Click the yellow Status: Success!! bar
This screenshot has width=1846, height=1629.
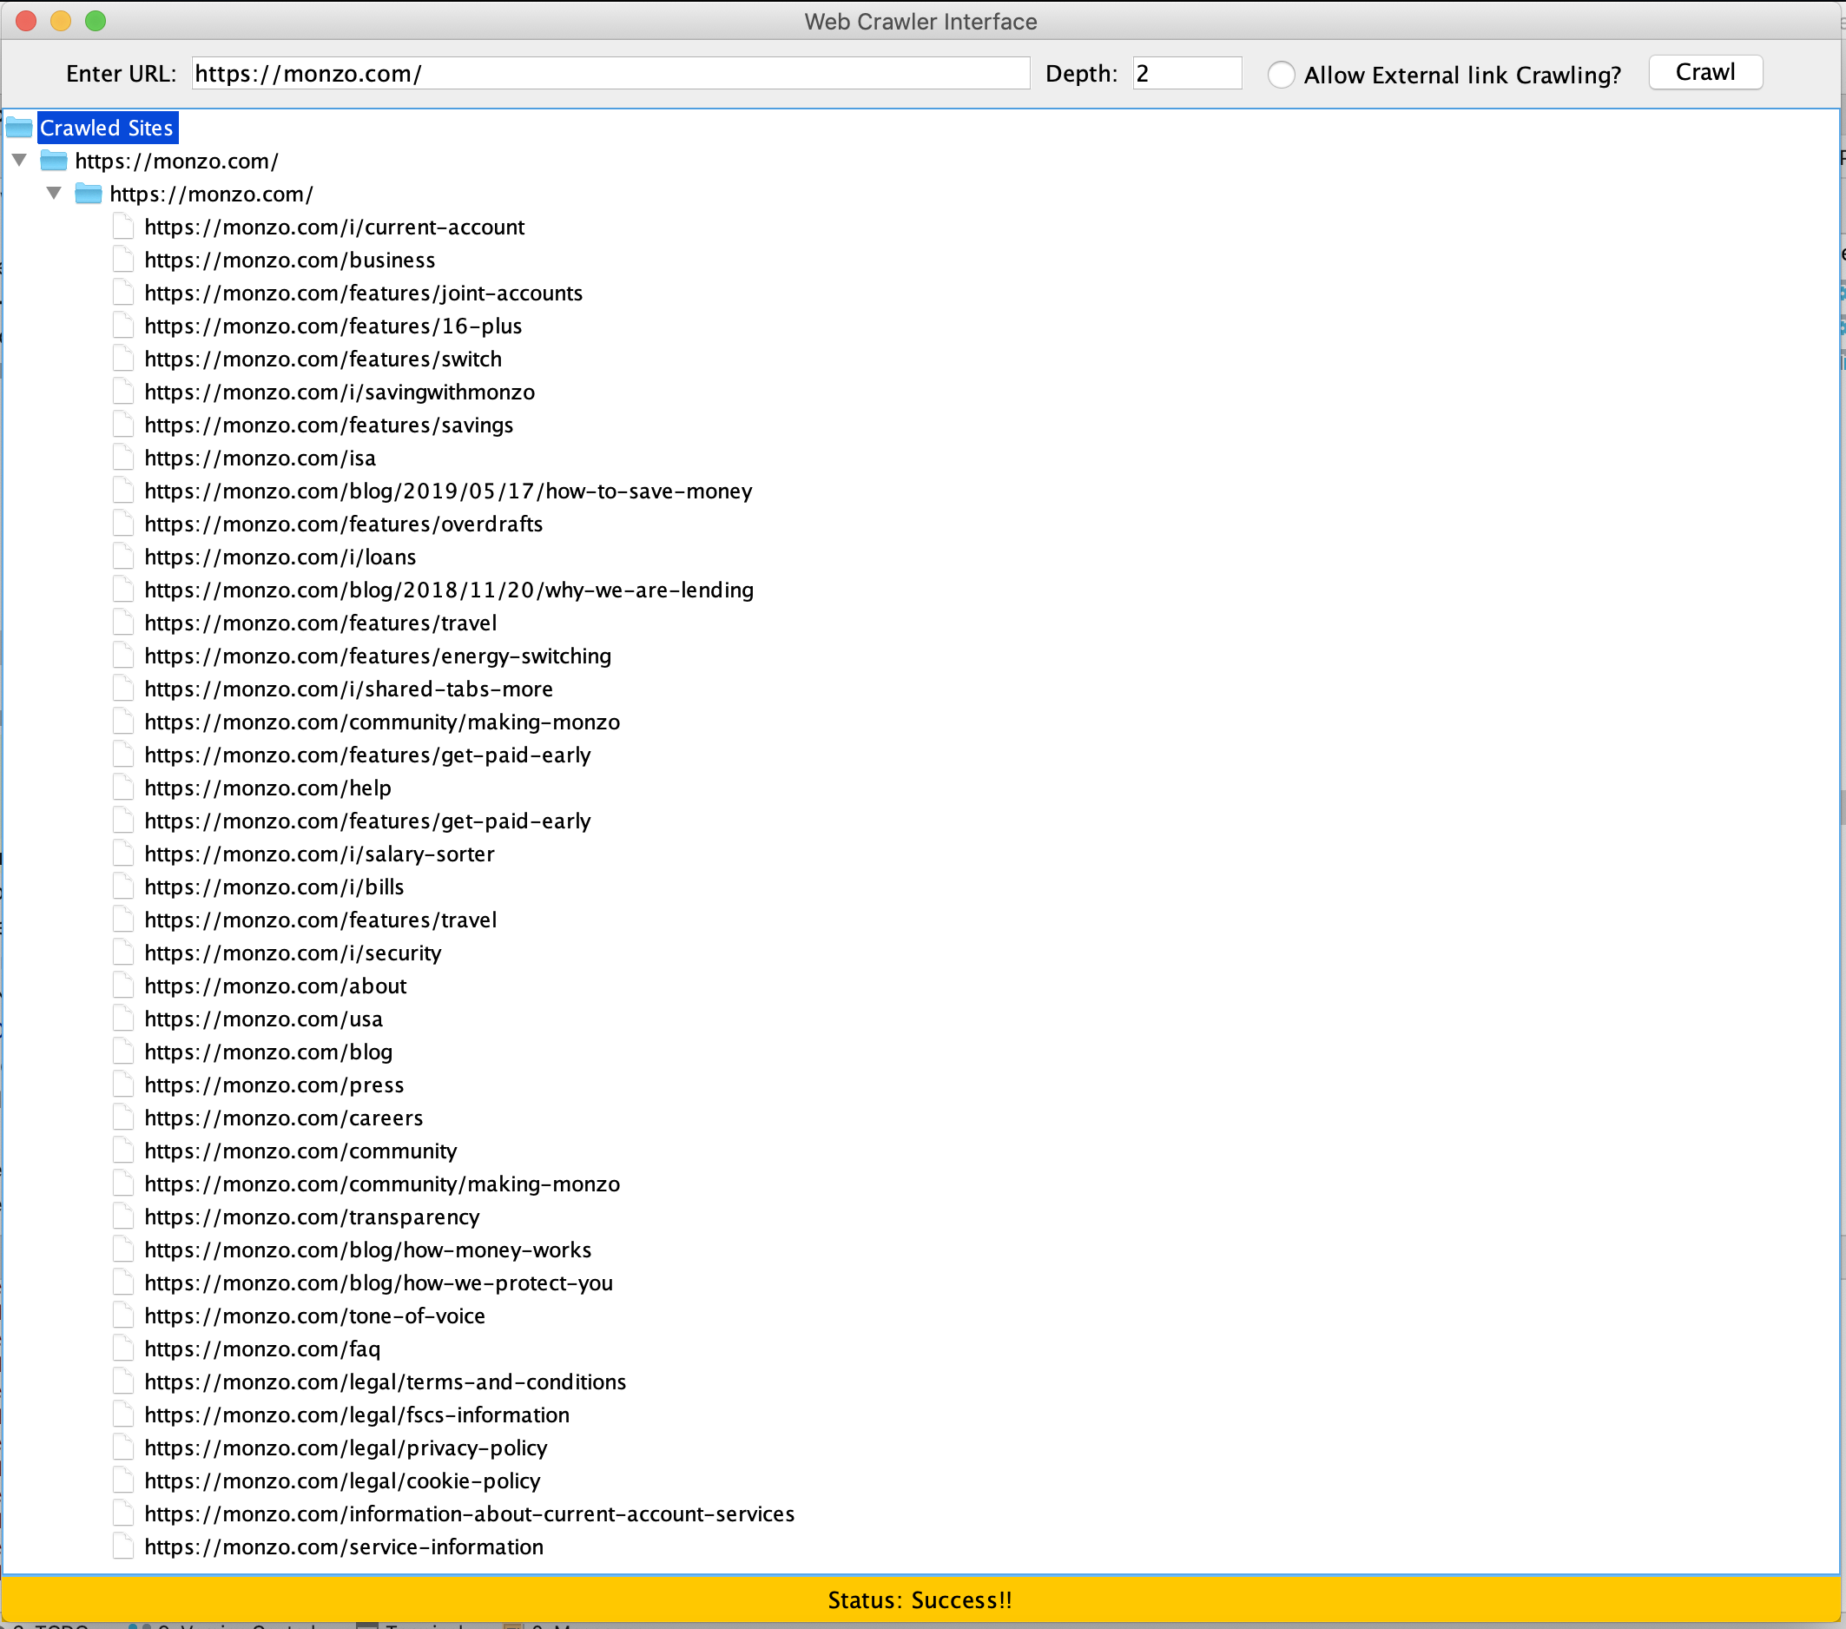(x=920, y=1599)
